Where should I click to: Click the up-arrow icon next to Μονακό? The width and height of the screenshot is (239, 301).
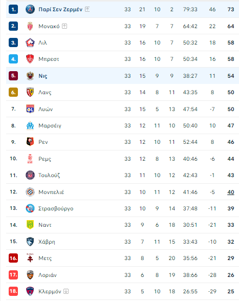click(64, 26)
